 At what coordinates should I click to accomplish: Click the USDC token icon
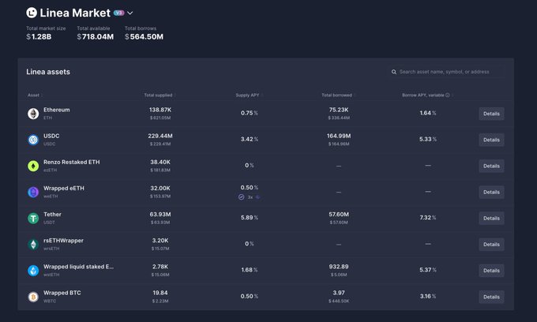click(x=33, y=140)
